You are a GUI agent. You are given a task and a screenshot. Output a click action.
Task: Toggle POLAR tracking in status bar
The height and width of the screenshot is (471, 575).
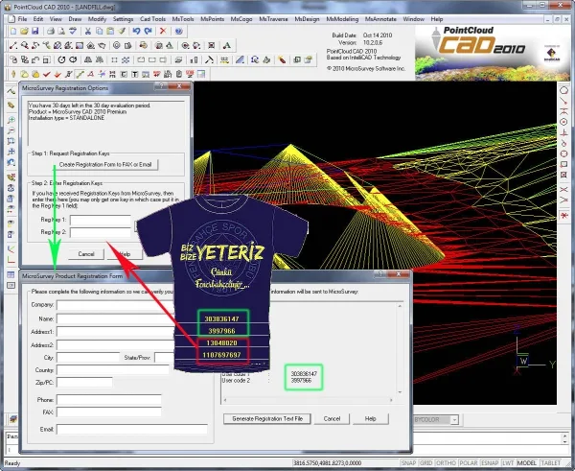pyautogui.click(x=469, y=463)
